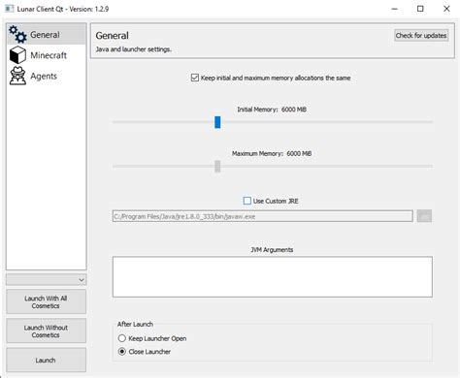Minimize the Lunar Client Qt window
This screenshot has height=378, width=460.
click(x=394, y=9)
